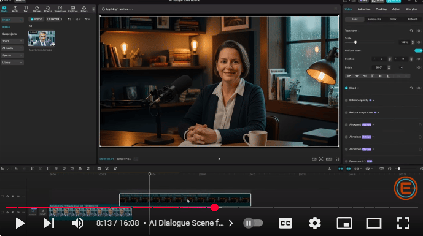Enable the Enhance quality checkbox
The image size is (423, 236).
[x=346, y=100]
